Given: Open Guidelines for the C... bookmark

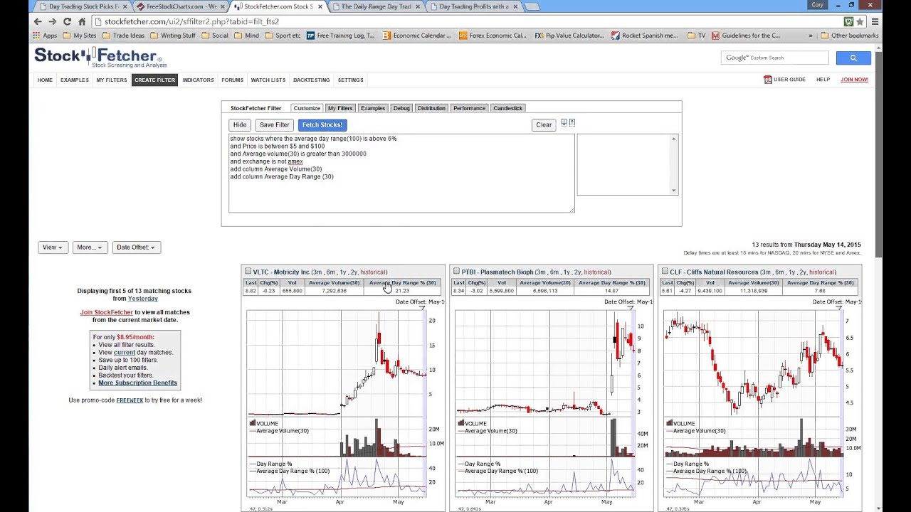Looking at the screenshot, I should (746, 36).
